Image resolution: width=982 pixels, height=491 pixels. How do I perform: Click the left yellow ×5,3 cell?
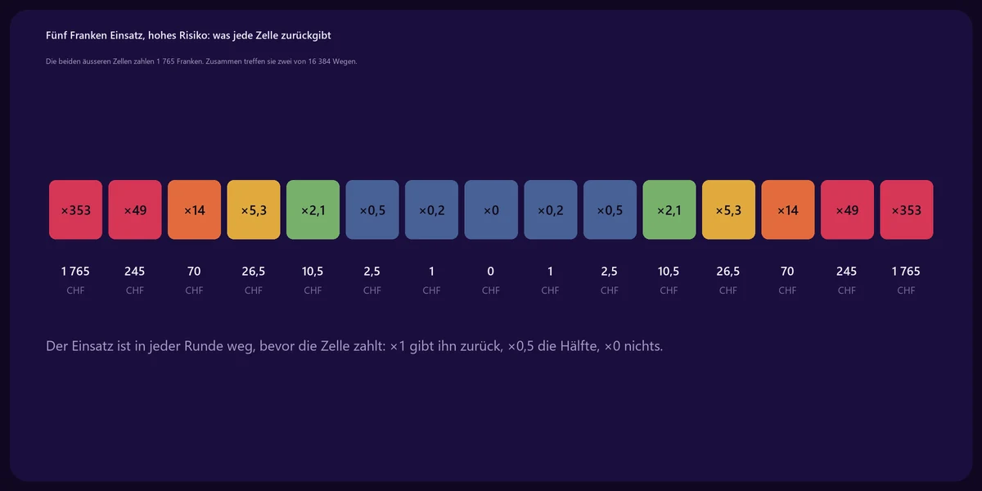click(254, 209)
